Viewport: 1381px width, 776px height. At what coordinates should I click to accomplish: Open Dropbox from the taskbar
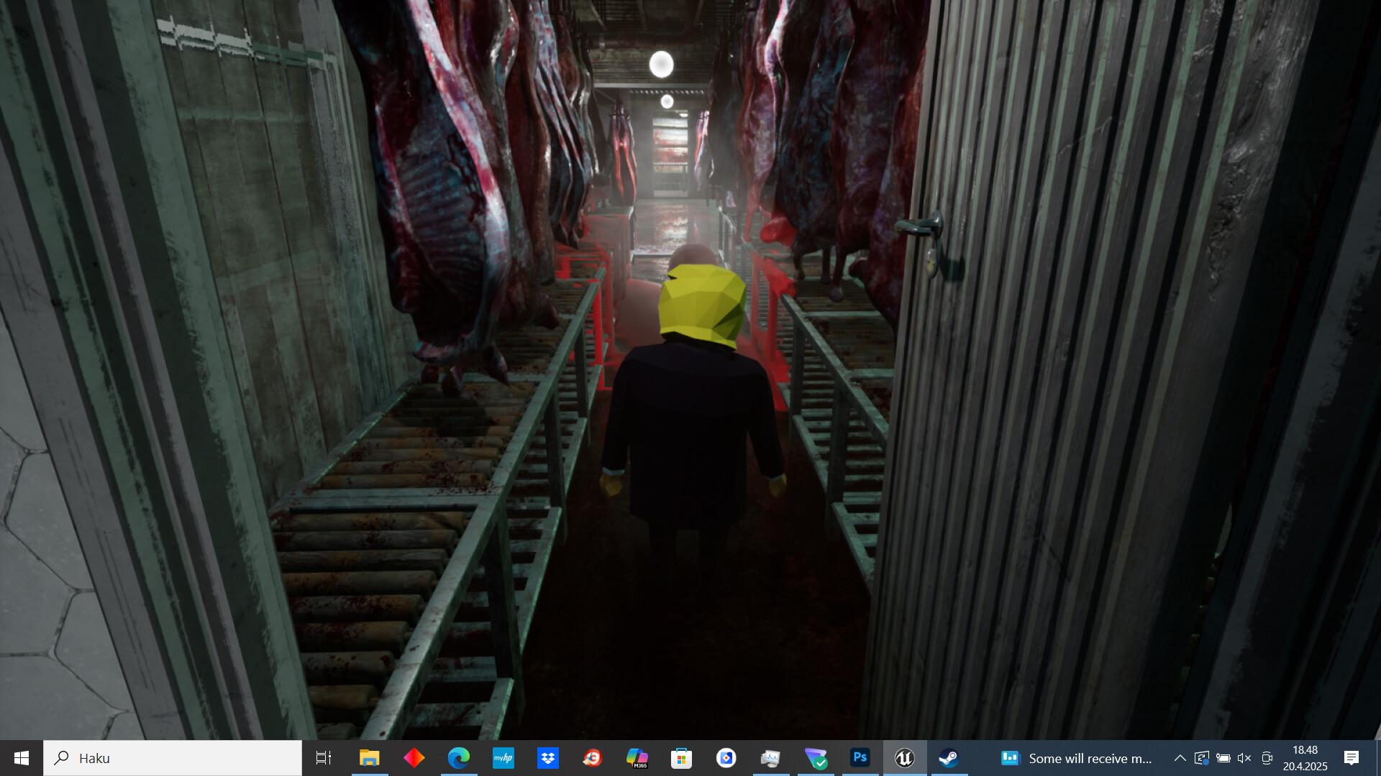coord(548,758)
